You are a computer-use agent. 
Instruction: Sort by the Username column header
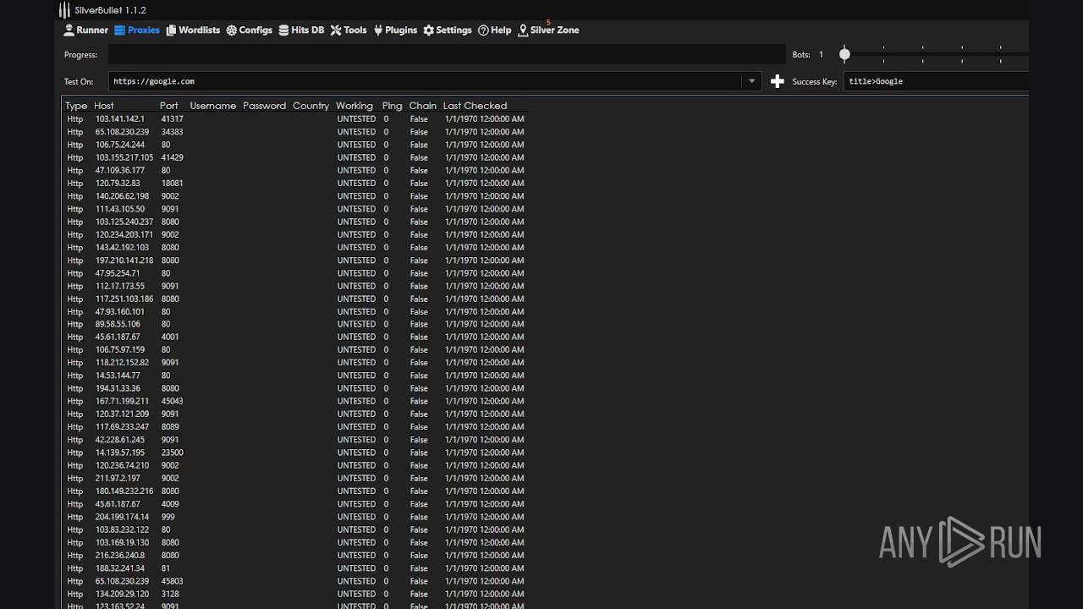coord(212,106)
